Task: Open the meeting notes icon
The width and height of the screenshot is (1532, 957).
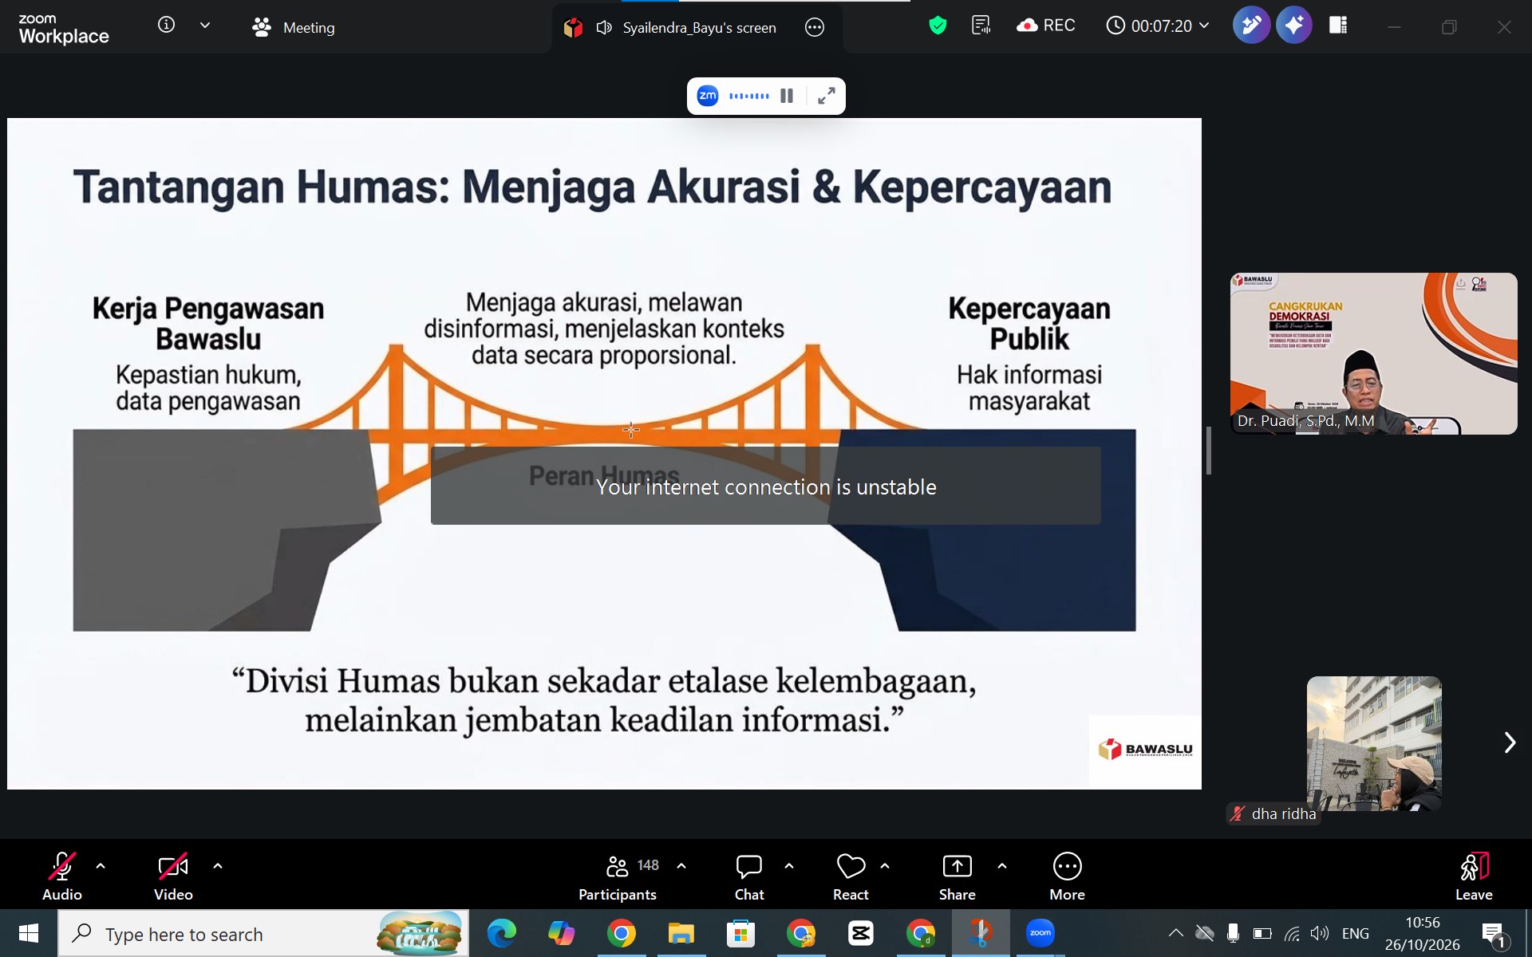Action: click(981, 26)
